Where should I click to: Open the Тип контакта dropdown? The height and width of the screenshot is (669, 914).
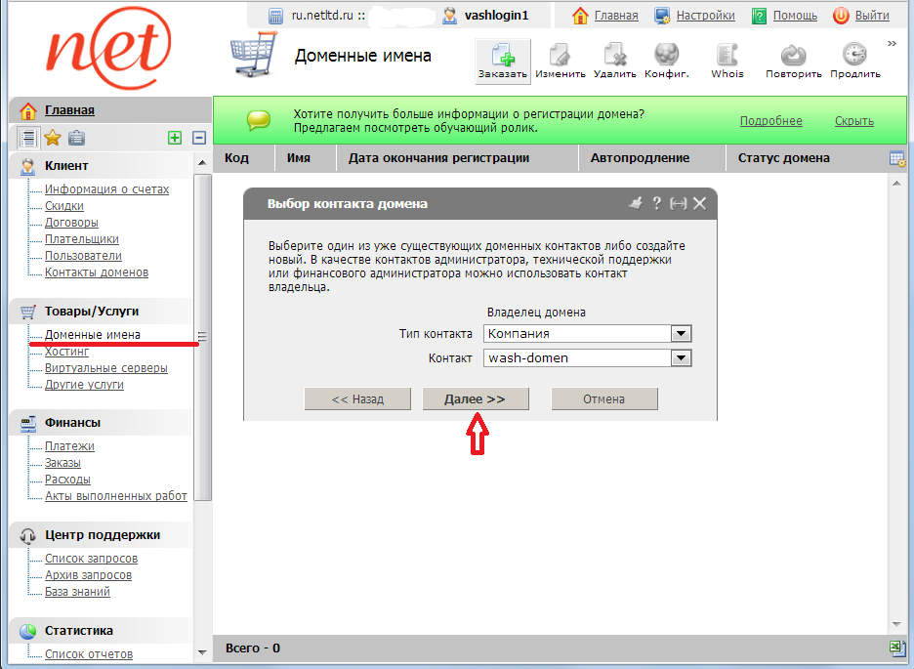681,334
